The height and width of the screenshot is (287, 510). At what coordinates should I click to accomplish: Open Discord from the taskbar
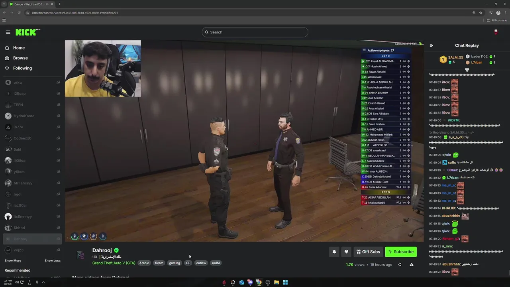(250, 282)
